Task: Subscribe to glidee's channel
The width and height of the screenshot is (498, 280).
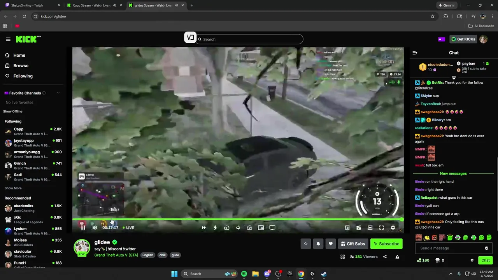Action: point(386,244)
